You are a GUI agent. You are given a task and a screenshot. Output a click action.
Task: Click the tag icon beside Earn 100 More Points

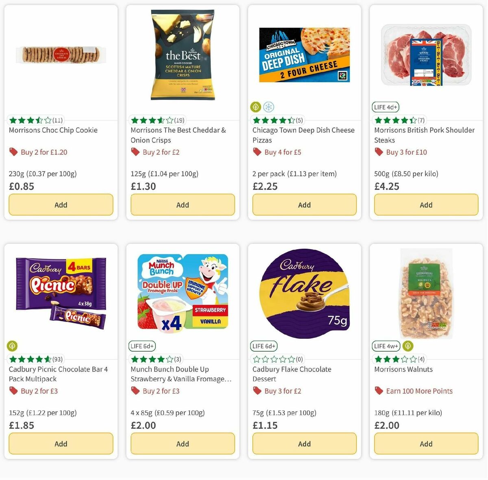tap(379, 390)
